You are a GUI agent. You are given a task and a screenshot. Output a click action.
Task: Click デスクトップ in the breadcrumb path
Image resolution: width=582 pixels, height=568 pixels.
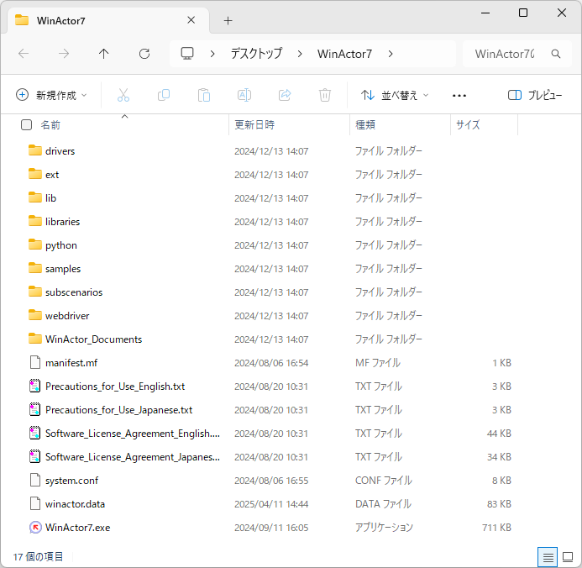click(256, 54)
